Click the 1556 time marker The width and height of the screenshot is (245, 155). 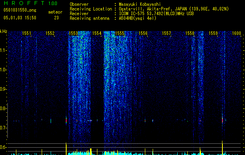(x=143, y=33)
